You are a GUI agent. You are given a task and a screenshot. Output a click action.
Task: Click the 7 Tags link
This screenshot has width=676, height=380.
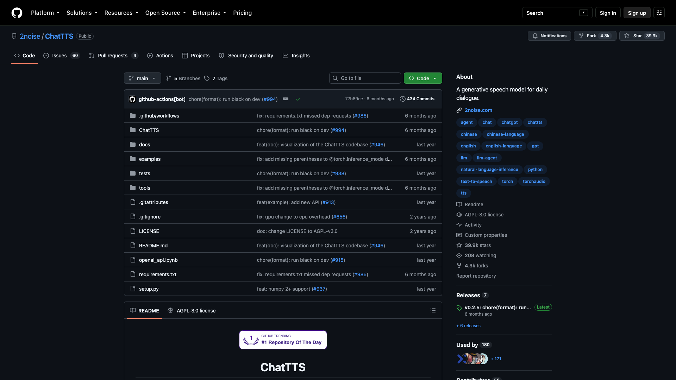(x=216, y=78)
